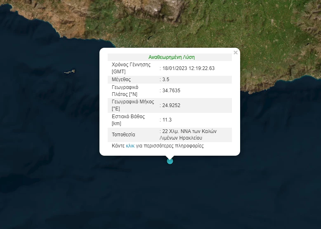This screenshot has width=321, height=229.
Task: Click the word 'Κάντε' in the popup footer
Action: tap(118, 146)
